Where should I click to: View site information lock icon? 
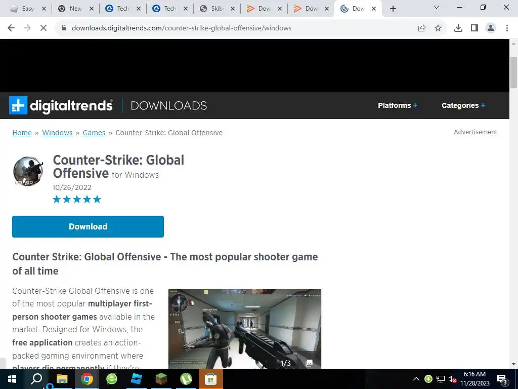(64, 28)
